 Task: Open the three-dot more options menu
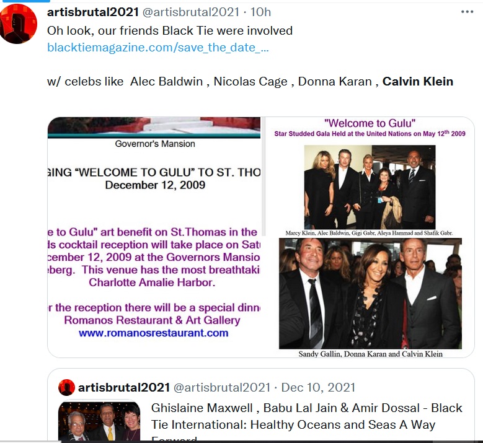click(x=467, y=12)
